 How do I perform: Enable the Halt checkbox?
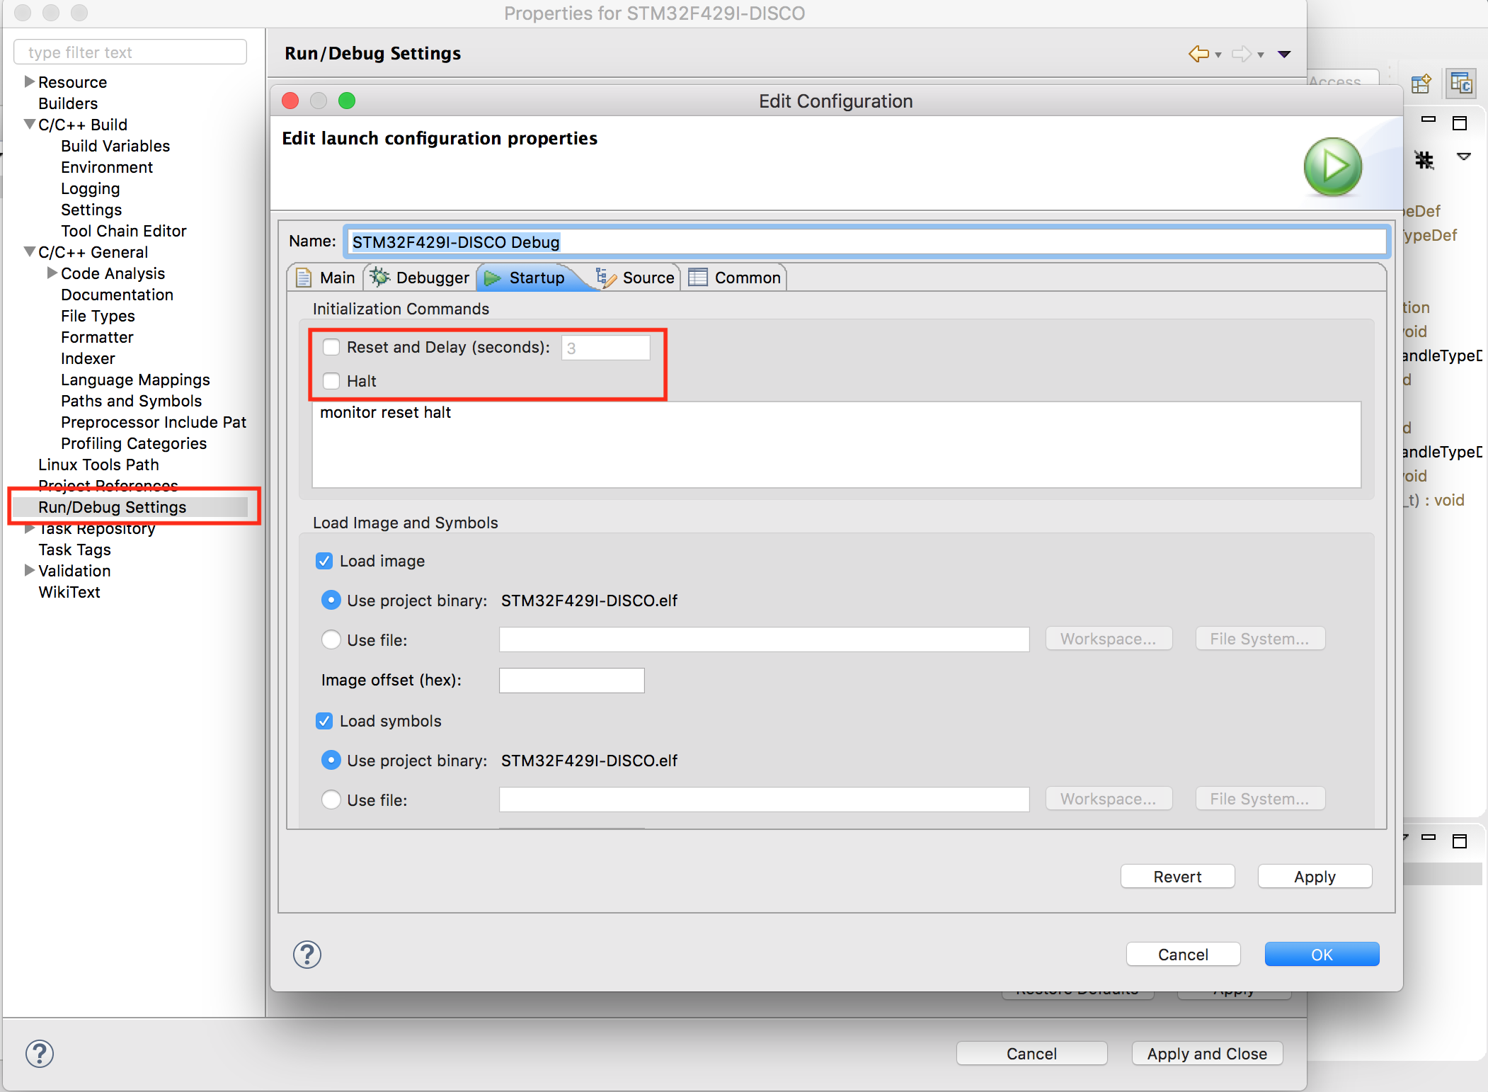[331, 381]
